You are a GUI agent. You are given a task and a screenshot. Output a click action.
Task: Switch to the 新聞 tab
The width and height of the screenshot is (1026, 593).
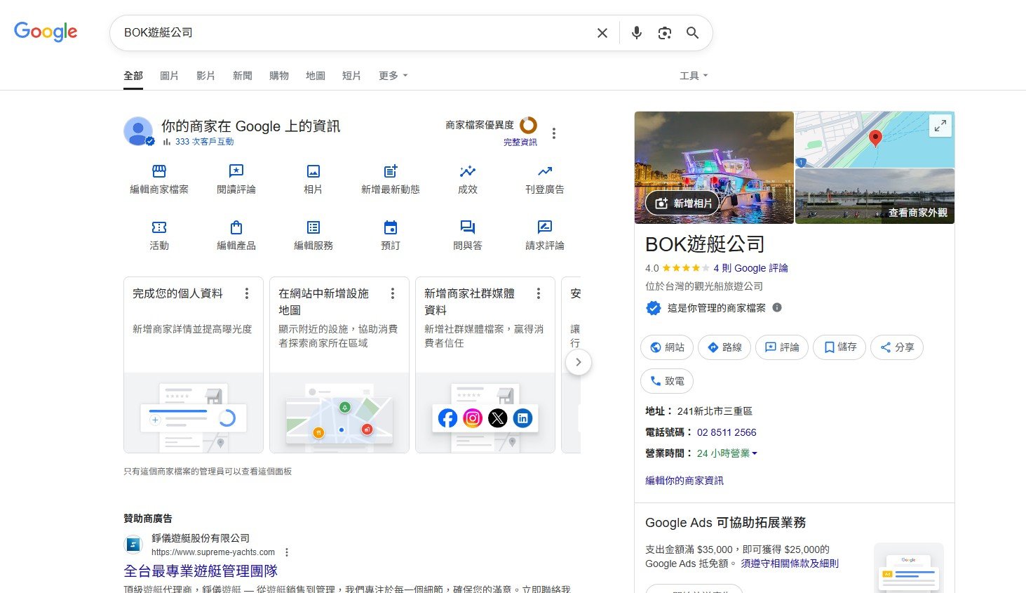click(x=243, y=76)
